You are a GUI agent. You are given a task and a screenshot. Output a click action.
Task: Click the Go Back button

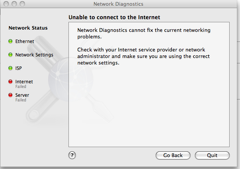pyautogui.click(x=173, y=156)
